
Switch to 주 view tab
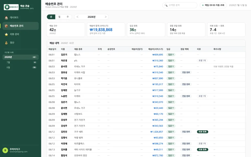coord(67,17)
